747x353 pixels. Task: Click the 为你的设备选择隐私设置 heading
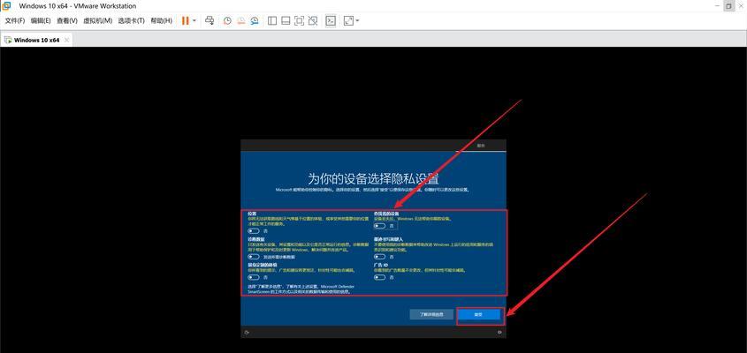click(373, 178)
